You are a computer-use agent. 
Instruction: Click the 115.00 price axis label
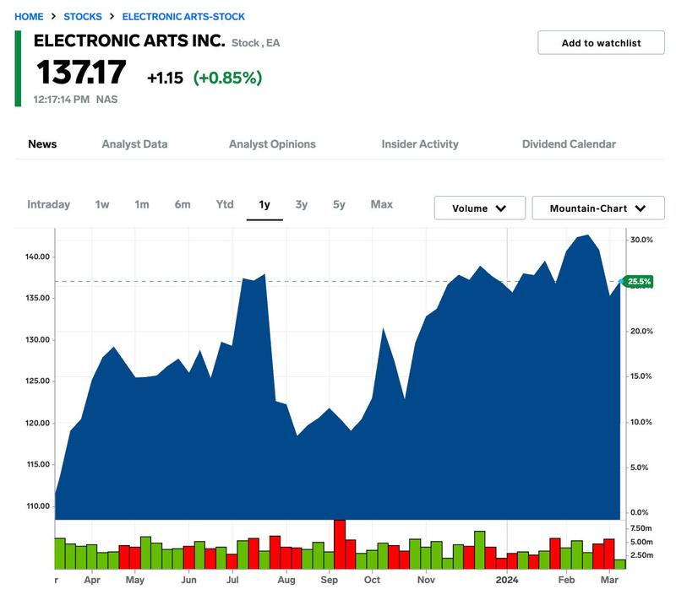point(38,464)
